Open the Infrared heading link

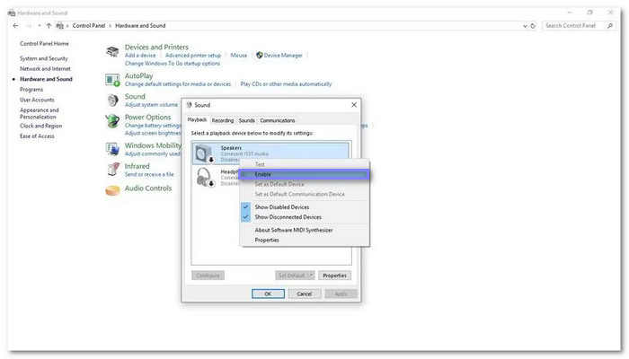click(x=137, y=166)
